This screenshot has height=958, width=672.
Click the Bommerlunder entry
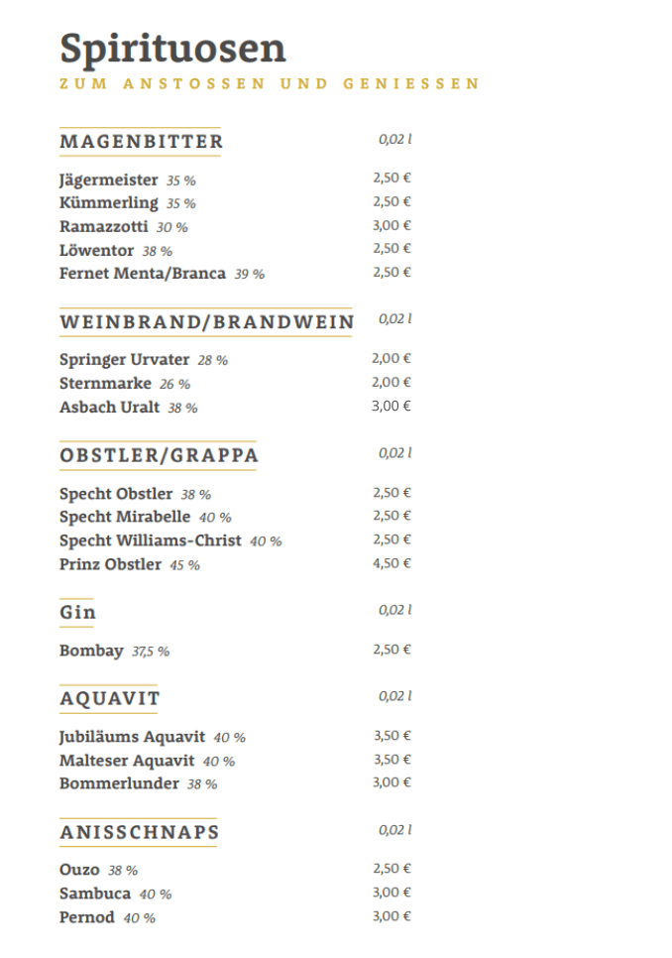coord(119,783)
